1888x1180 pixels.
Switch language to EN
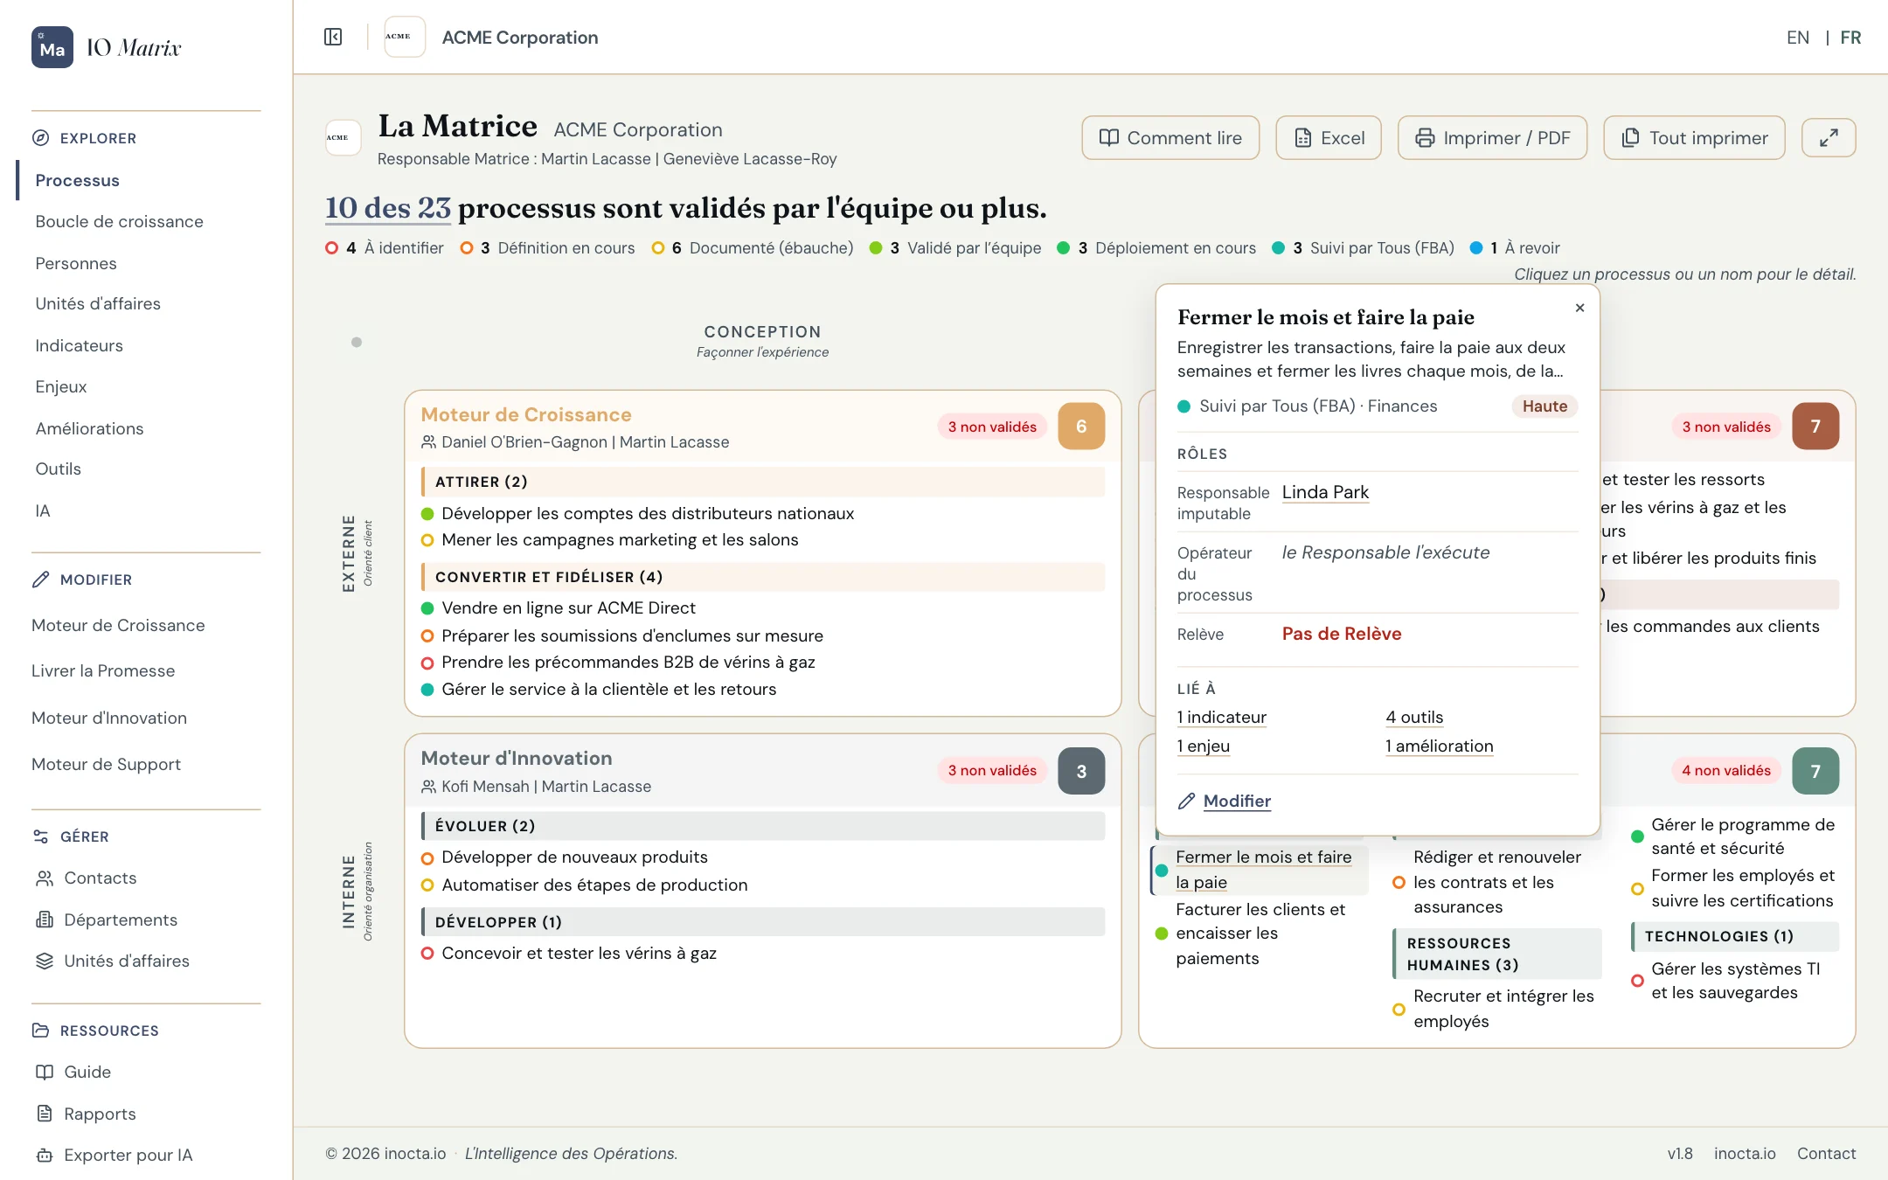pyautogui.click(x=1797, y=38)
